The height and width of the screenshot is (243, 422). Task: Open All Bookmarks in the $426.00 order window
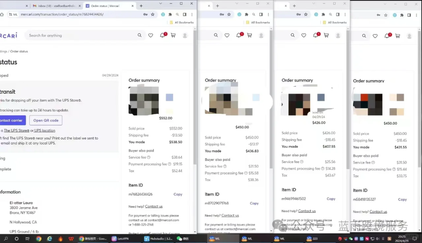tap(334, 22)
